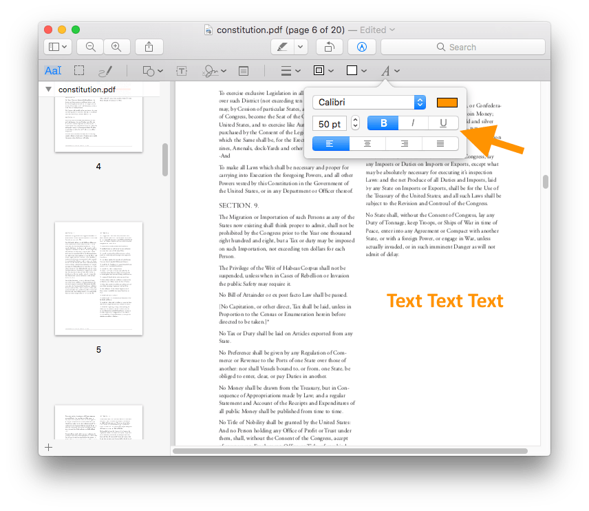Pick the Sketch drawing tool

tap(105, 70)
